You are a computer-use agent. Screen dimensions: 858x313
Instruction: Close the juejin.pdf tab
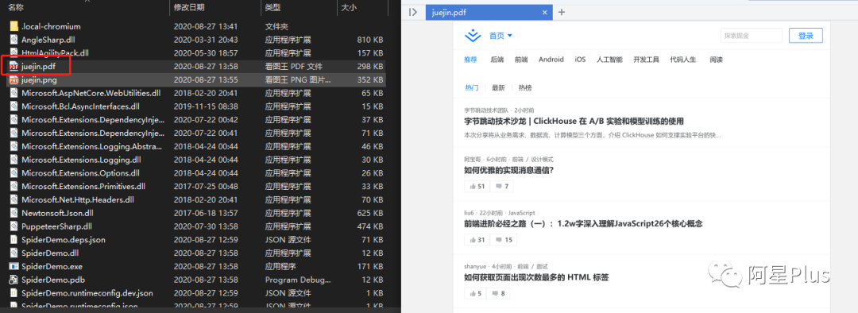544,12
